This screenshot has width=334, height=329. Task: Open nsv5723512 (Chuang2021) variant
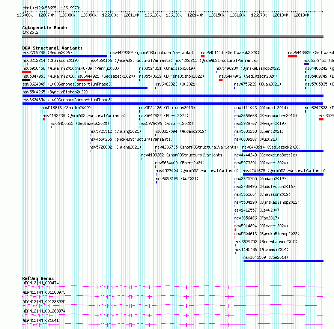115,131
